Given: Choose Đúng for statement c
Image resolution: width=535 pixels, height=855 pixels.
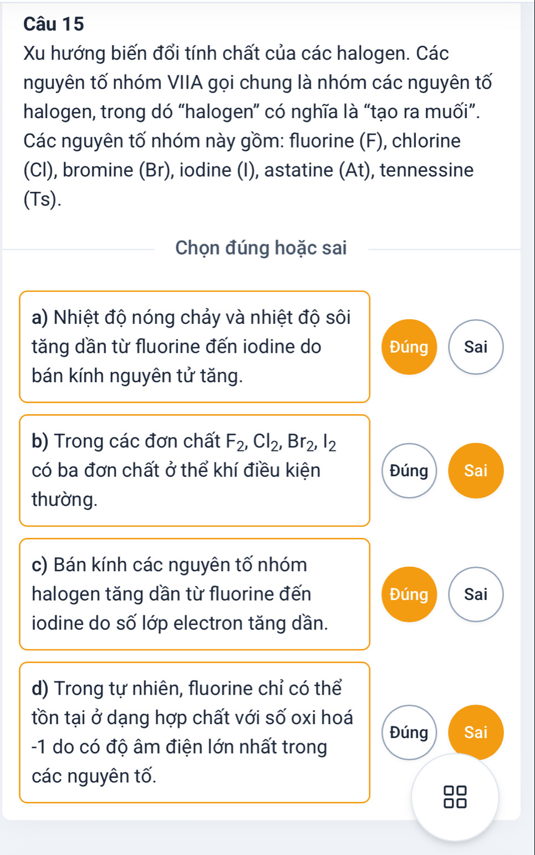Looking at the screenshot, I should click(x=409, y=594).
